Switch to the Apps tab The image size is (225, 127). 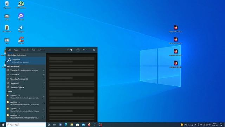[x=16, y=50]
